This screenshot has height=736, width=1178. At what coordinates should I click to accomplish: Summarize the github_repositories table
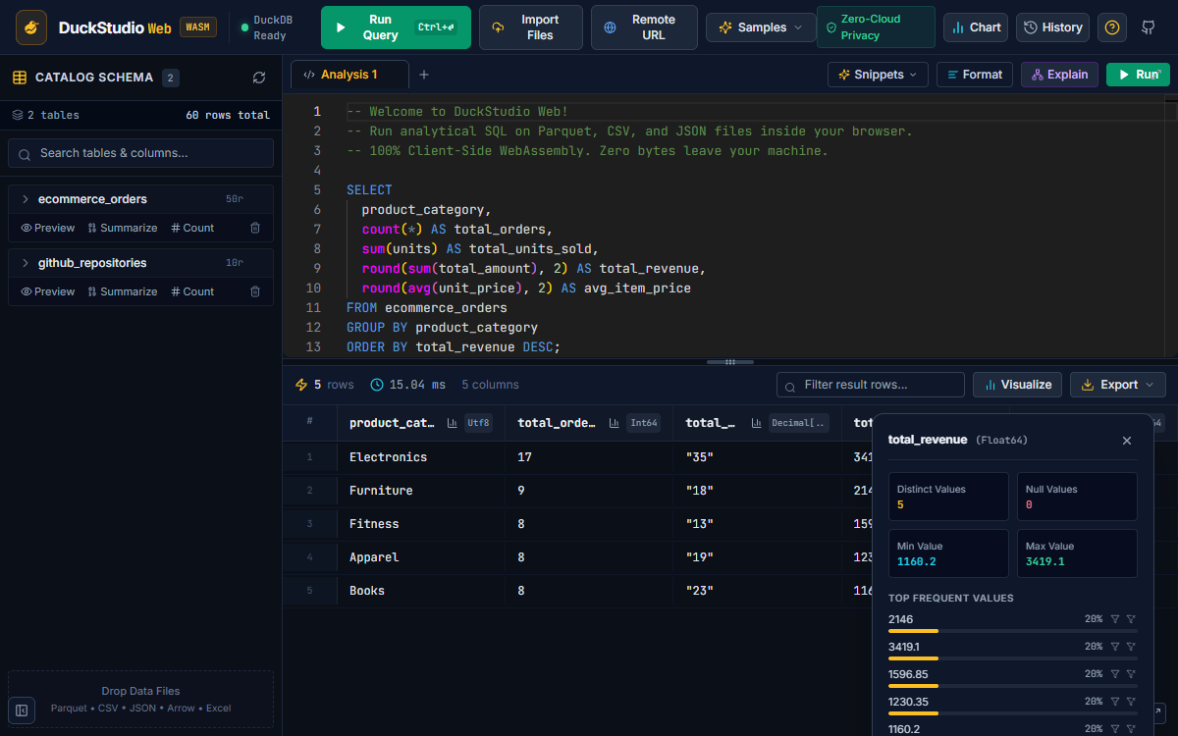122,291
